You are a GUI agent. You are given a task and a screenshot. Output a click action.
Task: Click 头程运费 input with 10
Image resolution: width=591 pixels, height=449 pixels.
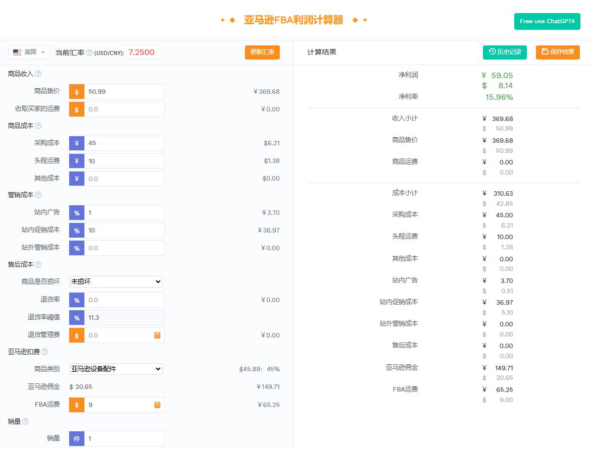(x=124, y=161)
